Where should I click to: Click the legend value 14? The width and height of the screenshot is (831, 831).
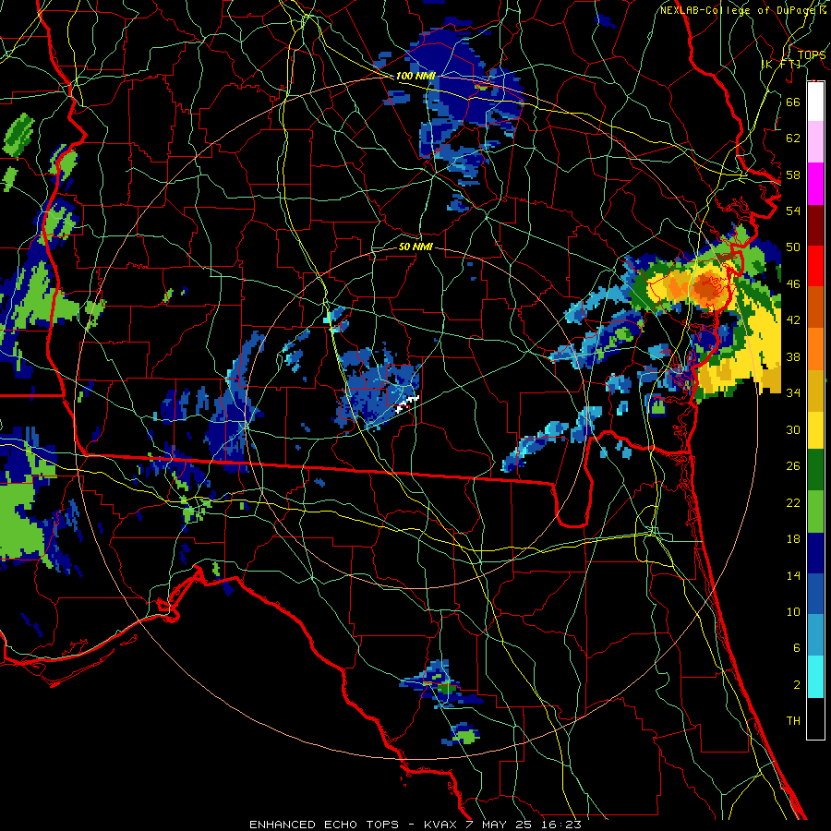[x=793, y=575]
